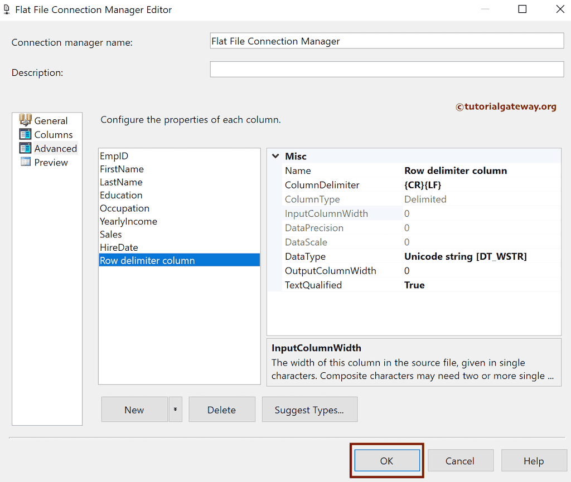571x482 pixels.
Task: Click the Preview page icon
Action: click(26, 162)
